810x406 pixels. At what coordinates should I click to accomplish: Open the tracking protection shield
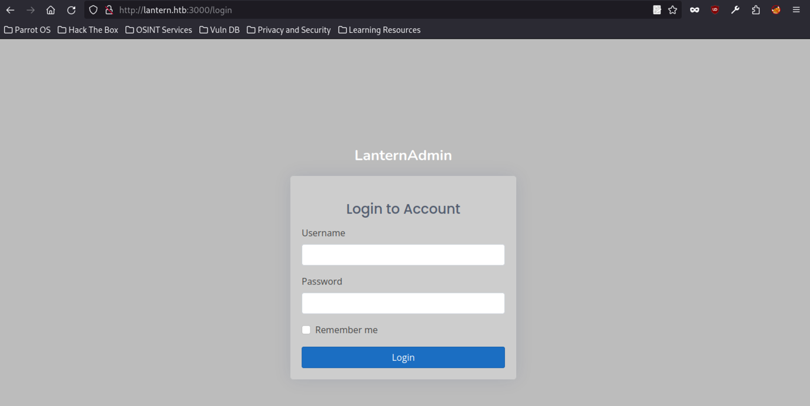(93, 10)
